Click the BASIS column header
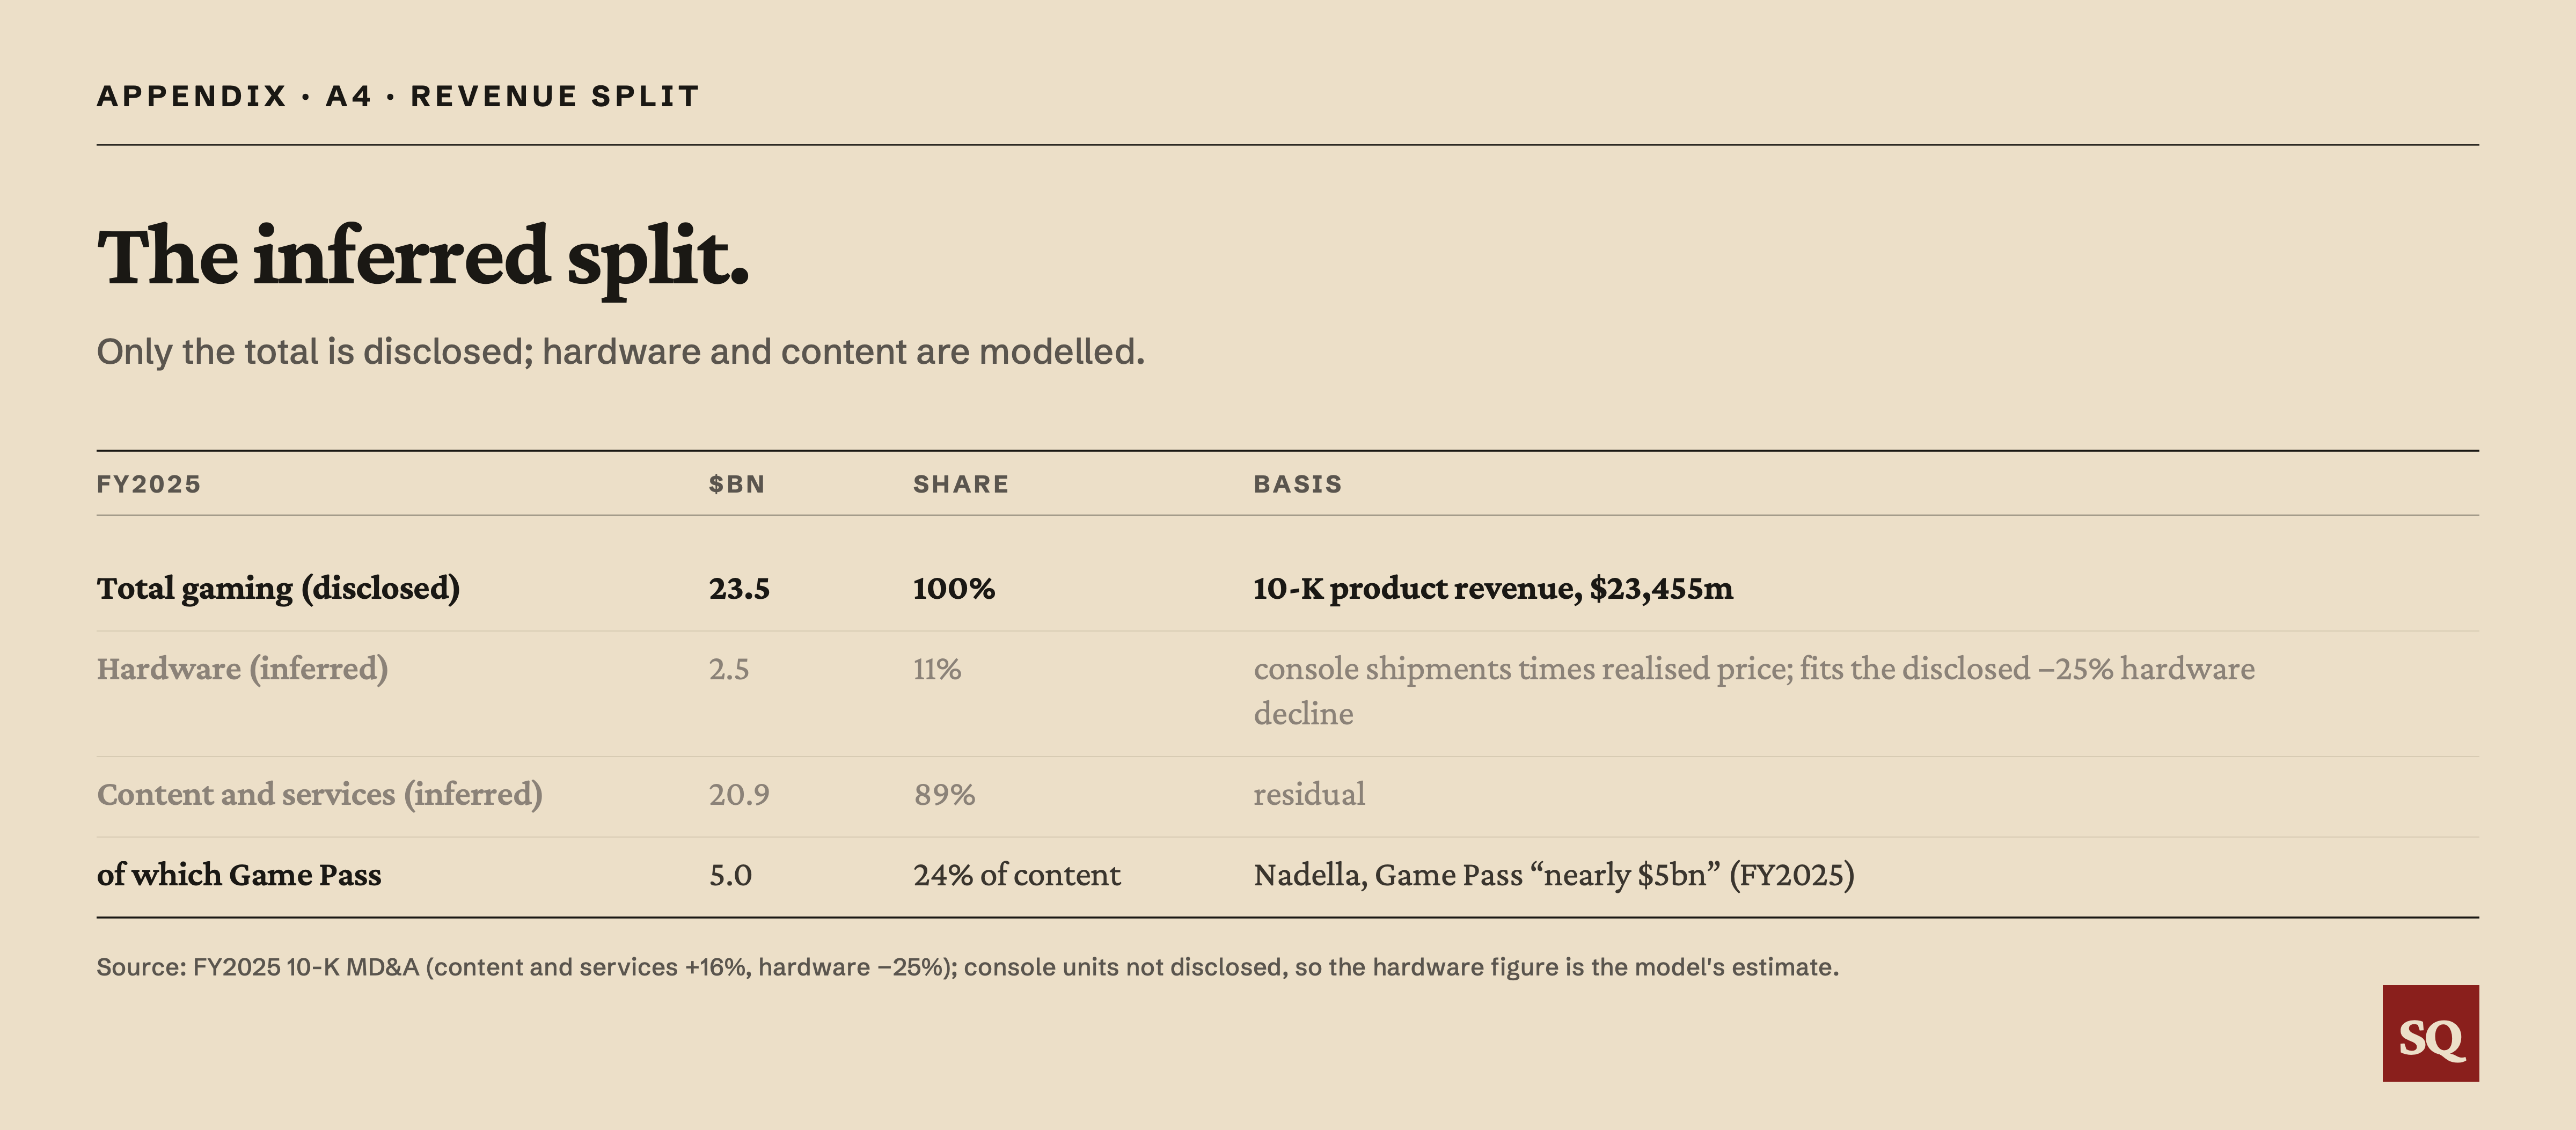 1298,484
